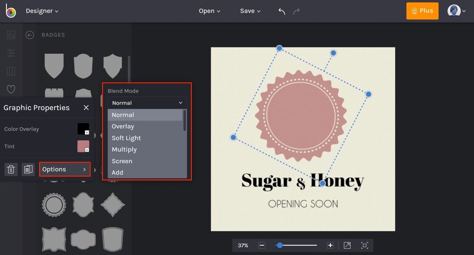Open the favorites heart sidebar icon

(11, 89)
